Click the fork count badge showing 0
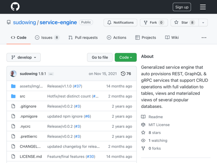 point(161,22)
